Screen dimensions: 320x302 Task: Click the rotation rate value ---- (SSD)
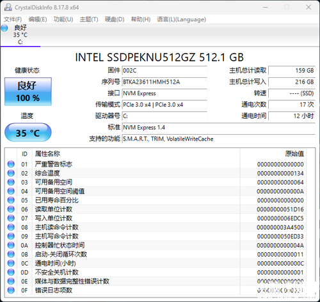pos(292,93)
